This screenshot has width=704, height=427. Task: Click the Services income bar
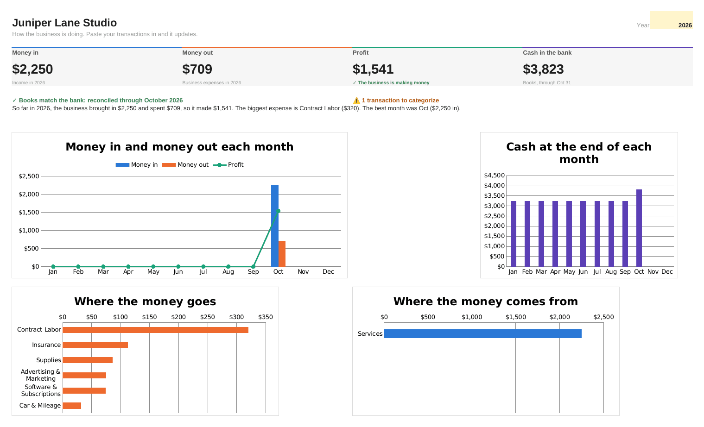(482, 333)
